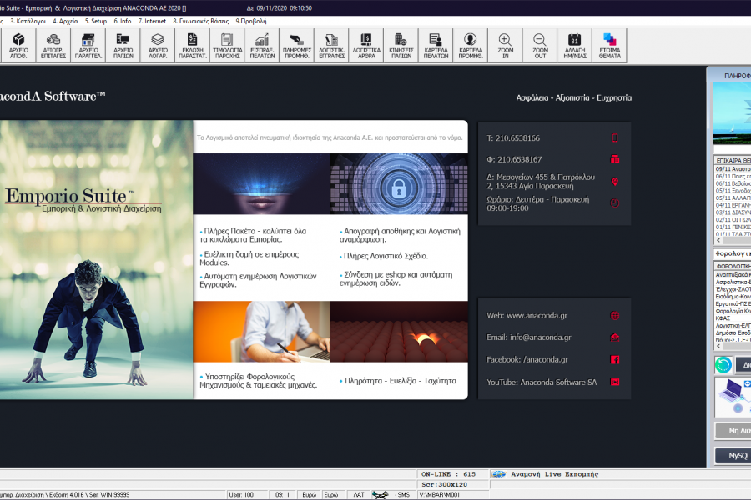Image resolution: width=751 pixels, height=500 pixels.
Task: Click the red clock icon for working hours
Action: pyautogui.click(x=615, y=202)
